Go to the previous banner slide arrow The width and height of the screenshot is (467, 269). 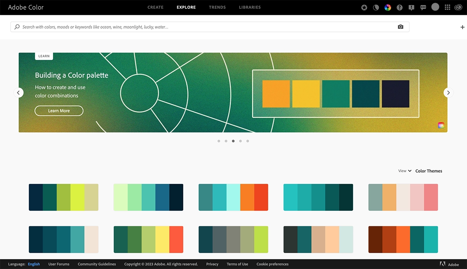(x=19, y=93)
